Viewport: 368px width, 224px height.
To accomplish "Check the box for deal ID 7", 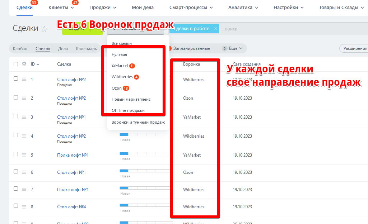I will tap(16, 189).
